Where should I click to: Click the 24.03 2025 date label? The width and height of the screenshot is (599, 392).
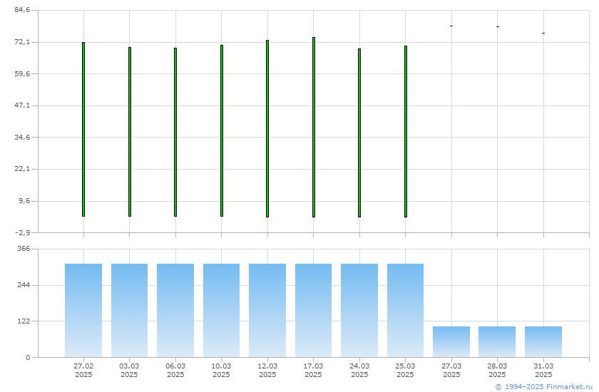click(359, 370)
